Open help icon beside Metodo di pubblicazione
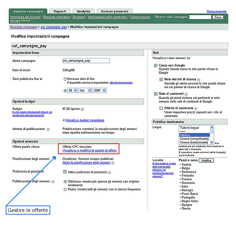Image resolution: width=236 pixels, height=225 pixels. pyautogui.click(x=48, y=129)
